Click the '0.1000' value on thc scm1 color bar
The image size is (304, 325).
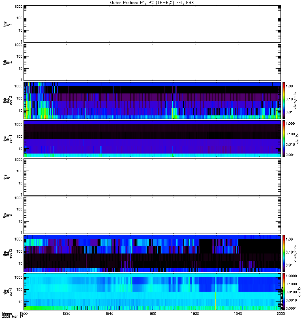[x=291, y=284]
